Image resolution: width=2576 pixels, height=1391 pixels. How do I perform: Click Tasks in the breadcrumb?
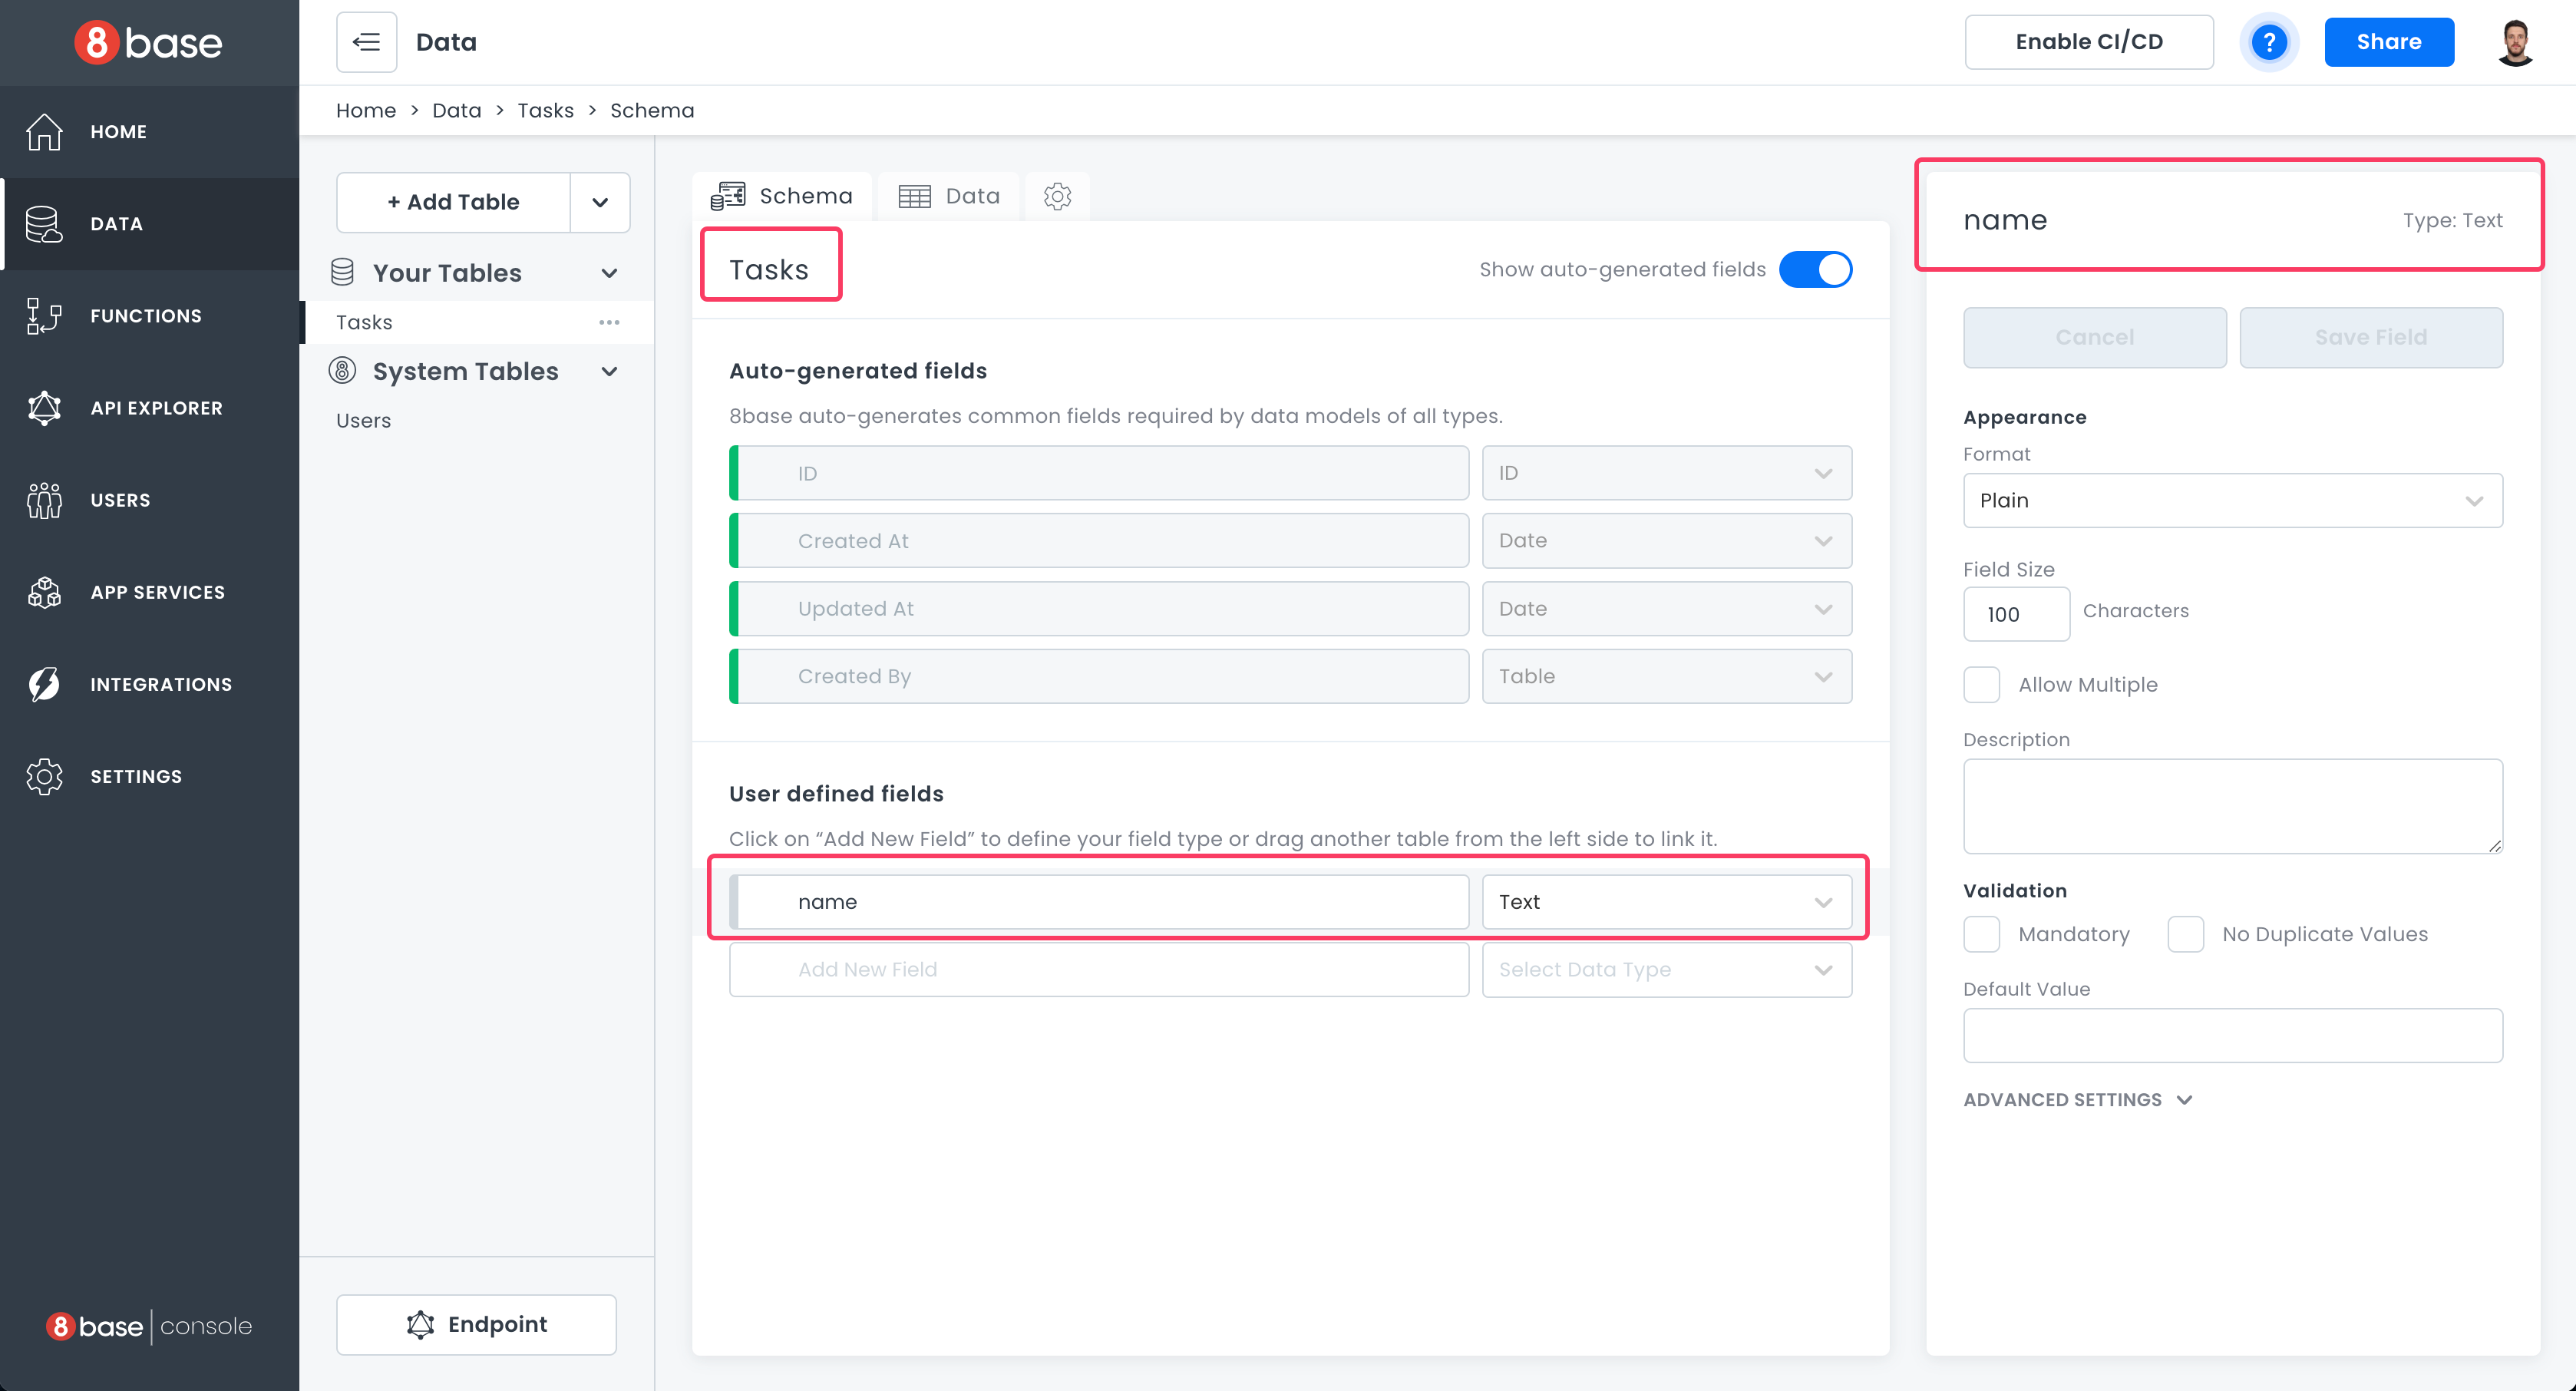pyautogui.click(x=545, y=110)
